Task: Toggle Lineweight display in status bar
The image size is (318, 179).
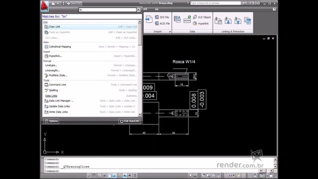Action: pos(130,176)
